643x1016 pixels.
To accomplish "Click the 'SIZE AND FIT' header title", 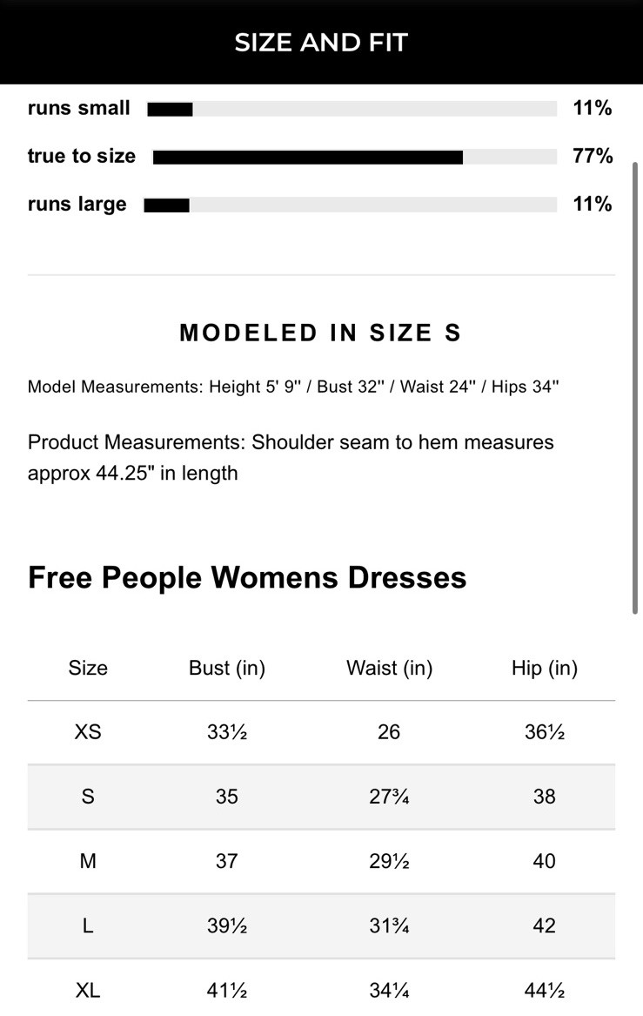I will 321,43.
